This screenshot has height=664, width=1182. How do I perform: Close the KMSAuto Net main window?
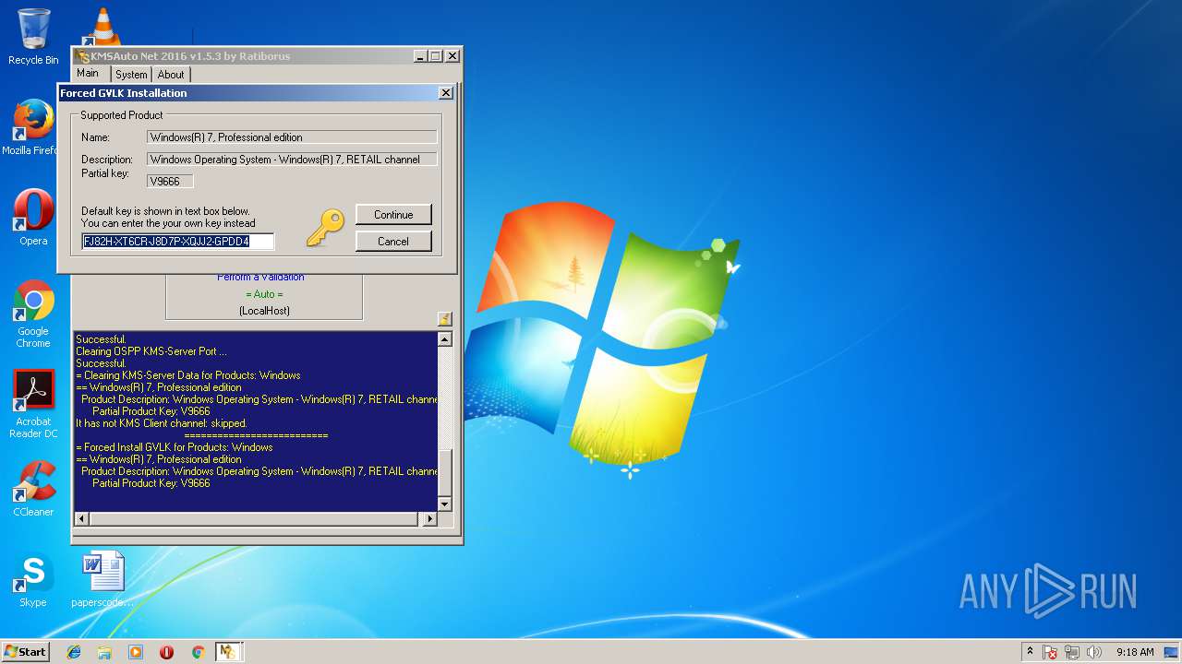click(x=452, y=56)
